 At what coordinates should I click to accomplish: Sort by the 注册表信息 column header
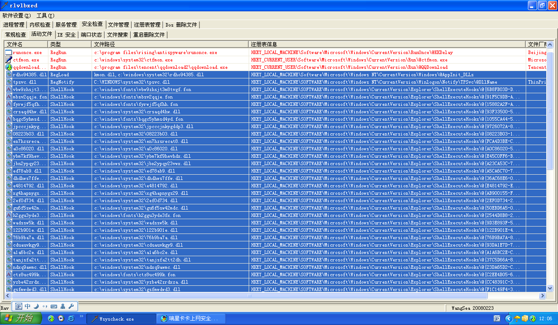pos(387,44)
